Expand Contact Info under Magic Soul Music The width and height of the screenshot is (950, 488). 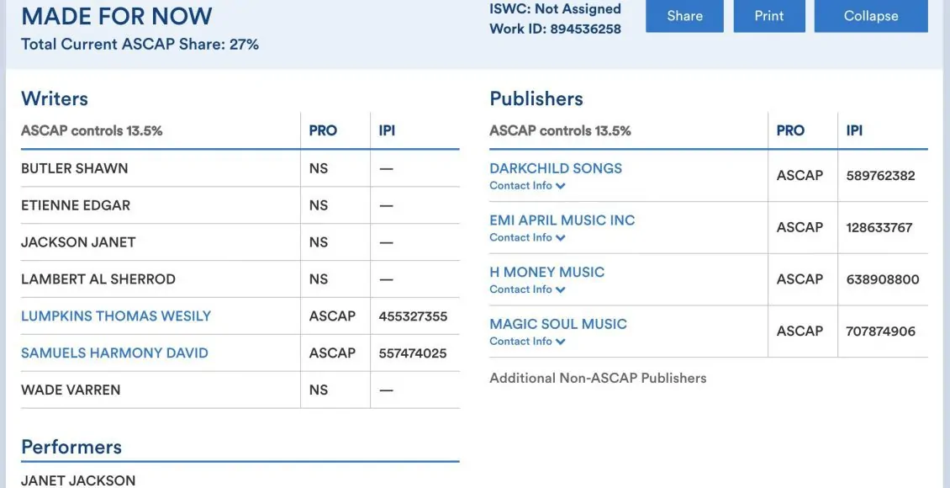(x=527, y=342)
